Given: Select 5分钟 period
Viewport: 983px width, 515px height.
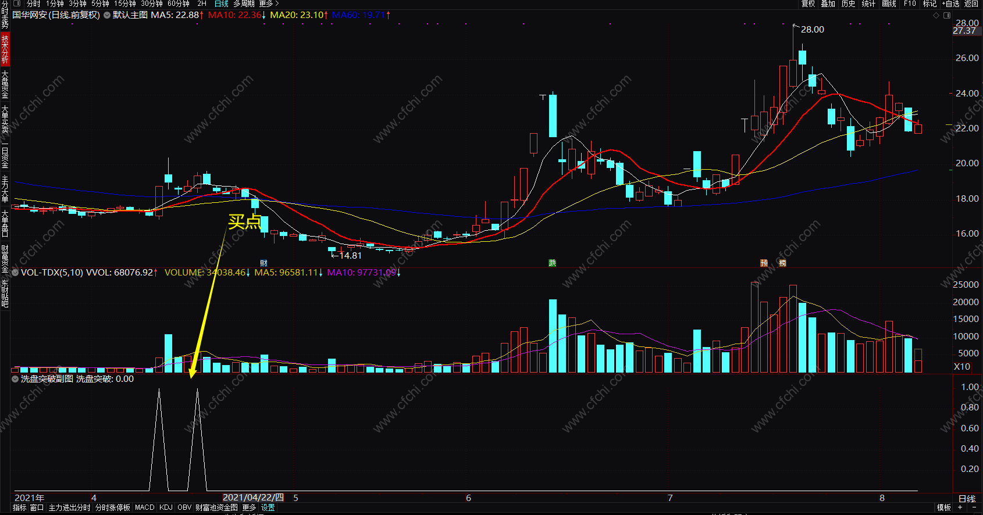Looking at the screenshot, I should [100, 3].
